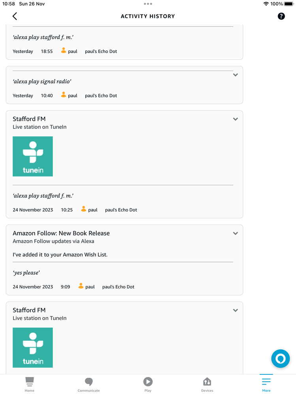Tap the floating Alexa voice button

280,359
